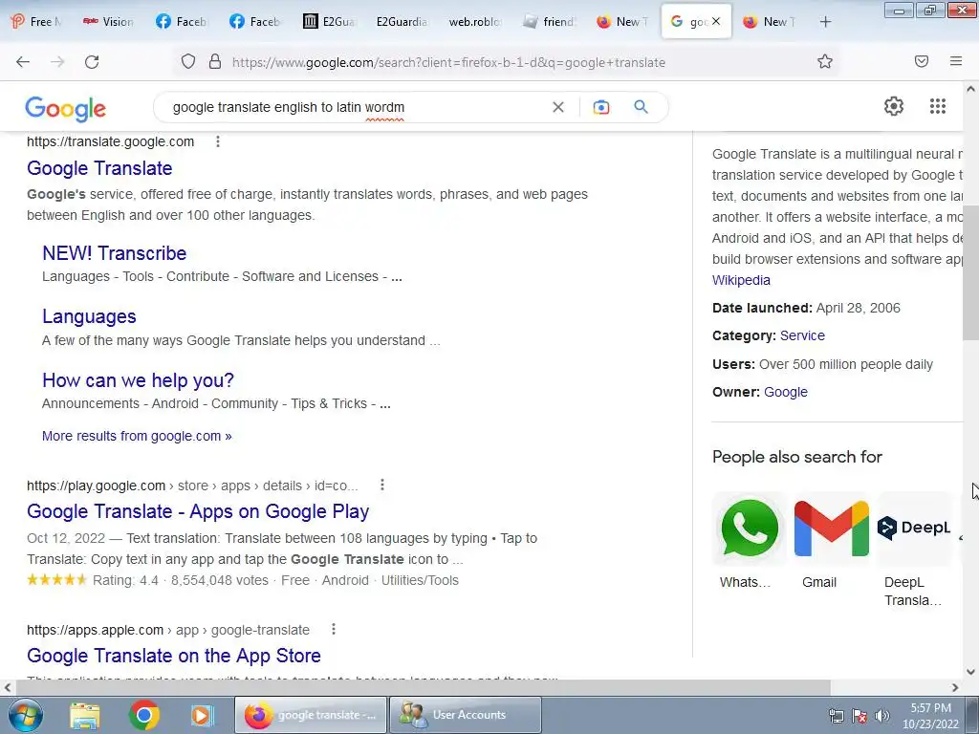Switch to the Free M Pinterest tab
Viewport: 979px width, 734px height.
[x=36, y=22]
